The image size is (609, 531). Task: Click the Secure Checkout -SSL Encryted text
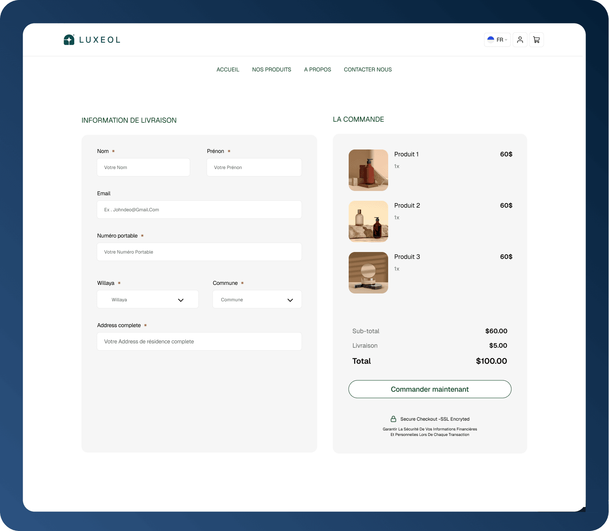(x=435, y=419)
